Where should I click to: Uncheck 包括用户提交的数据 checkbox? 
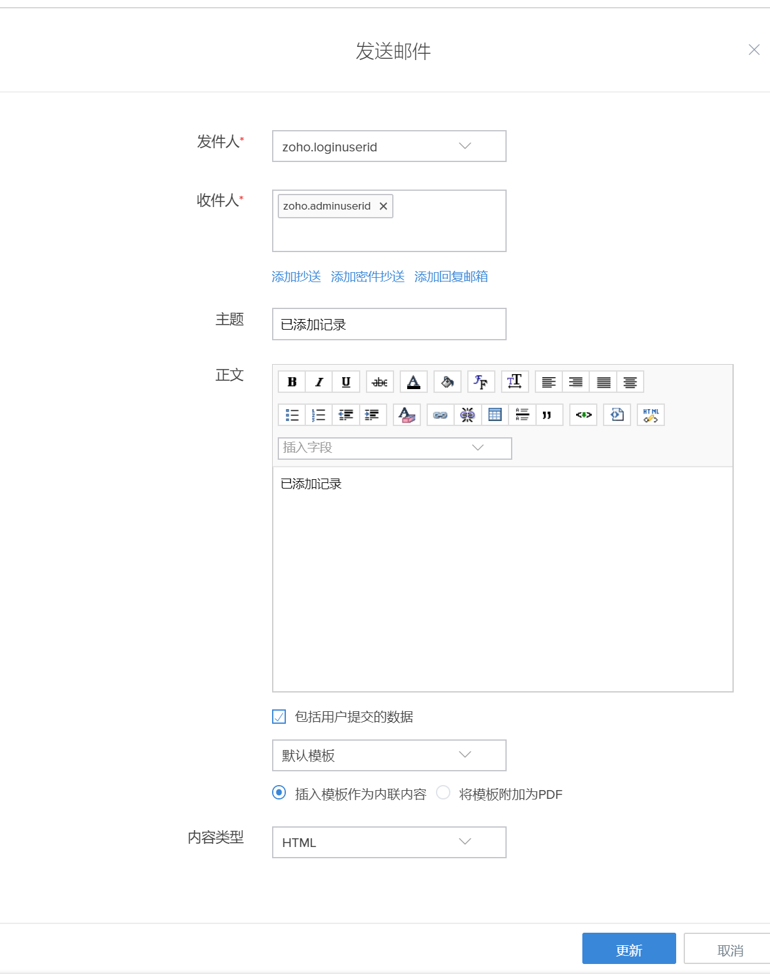(279, 716)
